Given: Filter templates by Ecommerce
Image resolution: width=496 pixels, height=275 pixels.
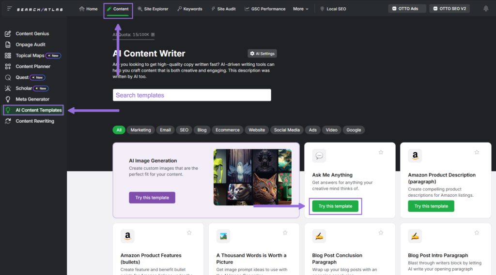Looking at the screenshot, I should [x=228, y=130].
